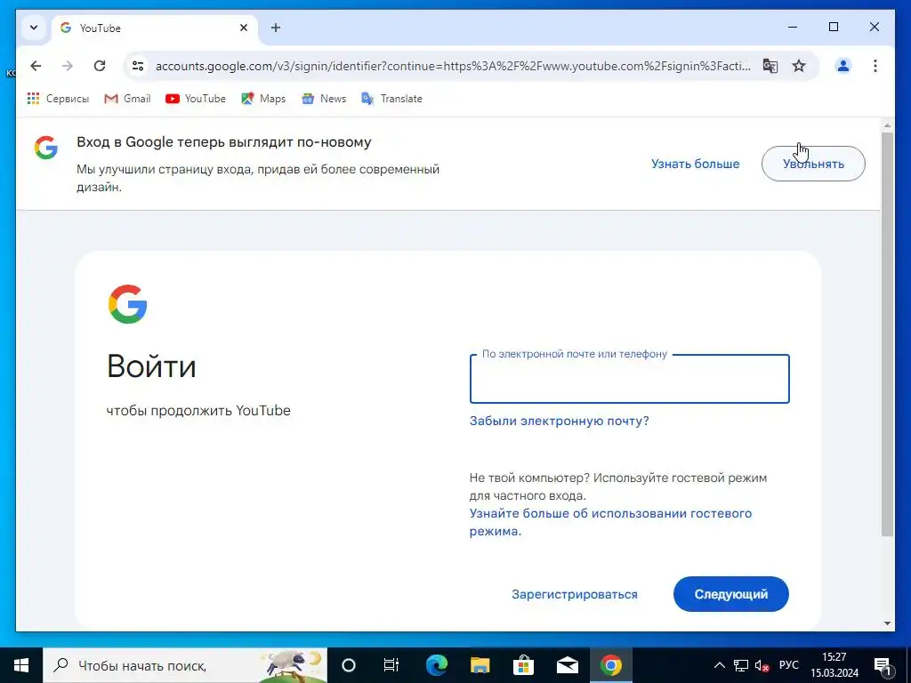Open guest mode learn more link
This screenshot has height=683, width=911.
610,522
